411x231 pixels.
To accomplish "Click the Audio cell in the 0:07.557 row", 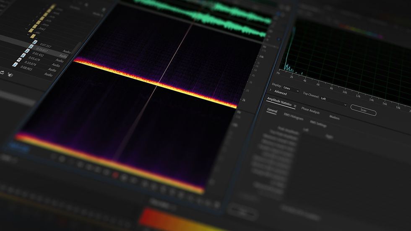I will (x=67, y=52).
